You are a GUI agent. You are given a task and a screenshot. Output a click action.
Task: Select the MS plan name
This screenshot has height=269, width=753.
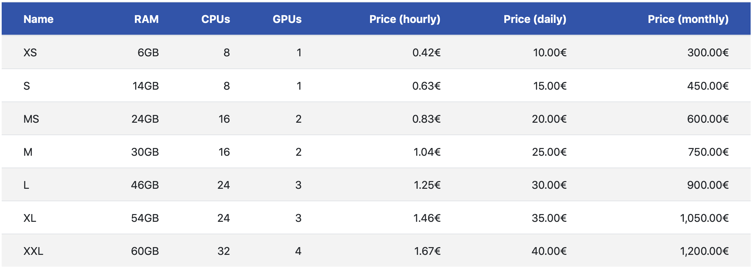31,119
